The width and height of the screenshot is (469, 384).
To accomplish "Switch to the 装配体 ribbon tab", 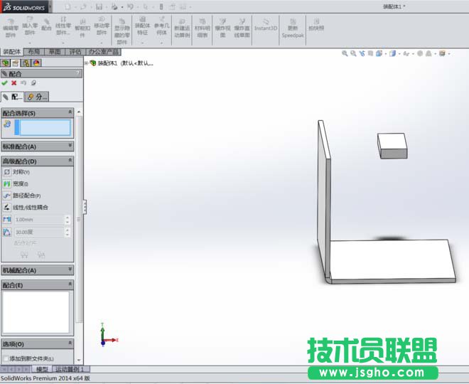I will [x=12, y=52].
